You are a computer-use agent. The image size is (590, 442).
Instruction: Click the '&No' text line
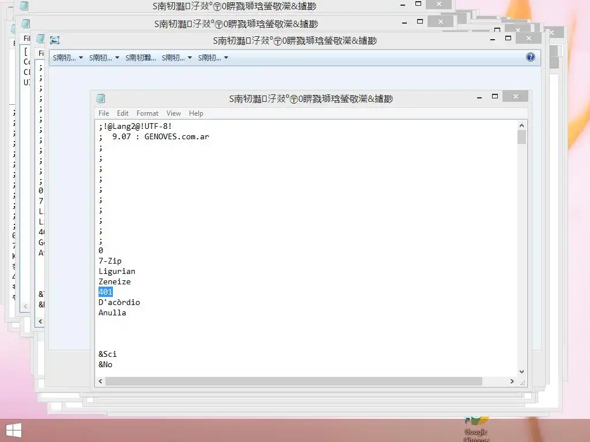105,364
